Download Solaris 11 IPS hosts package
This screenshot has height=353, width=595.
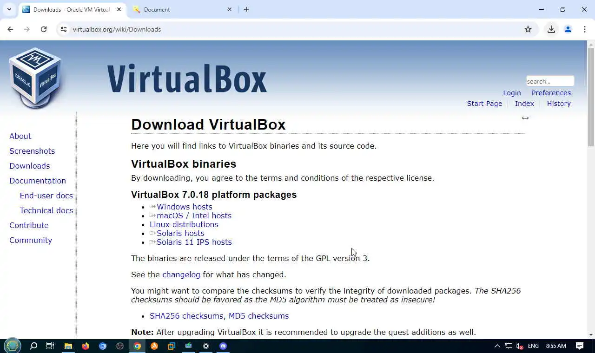tap(194, 242)
